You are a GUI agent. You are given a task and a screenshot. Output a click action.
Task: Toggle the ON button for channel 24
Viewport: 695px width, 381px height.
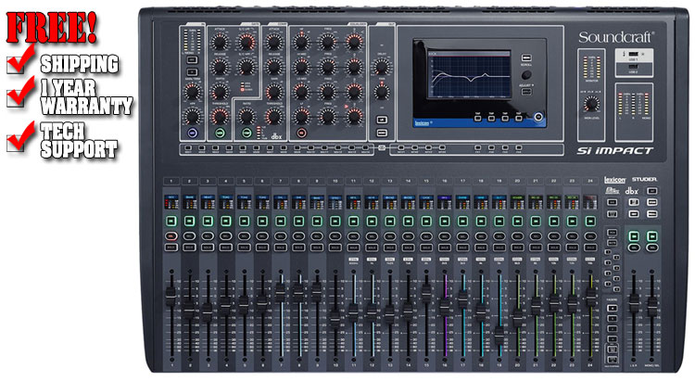pos(590,221)
